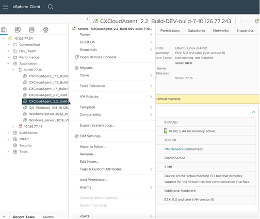Collapse the navigation sidebar panel
Viewport: 260px width, 219px height.
87,19
